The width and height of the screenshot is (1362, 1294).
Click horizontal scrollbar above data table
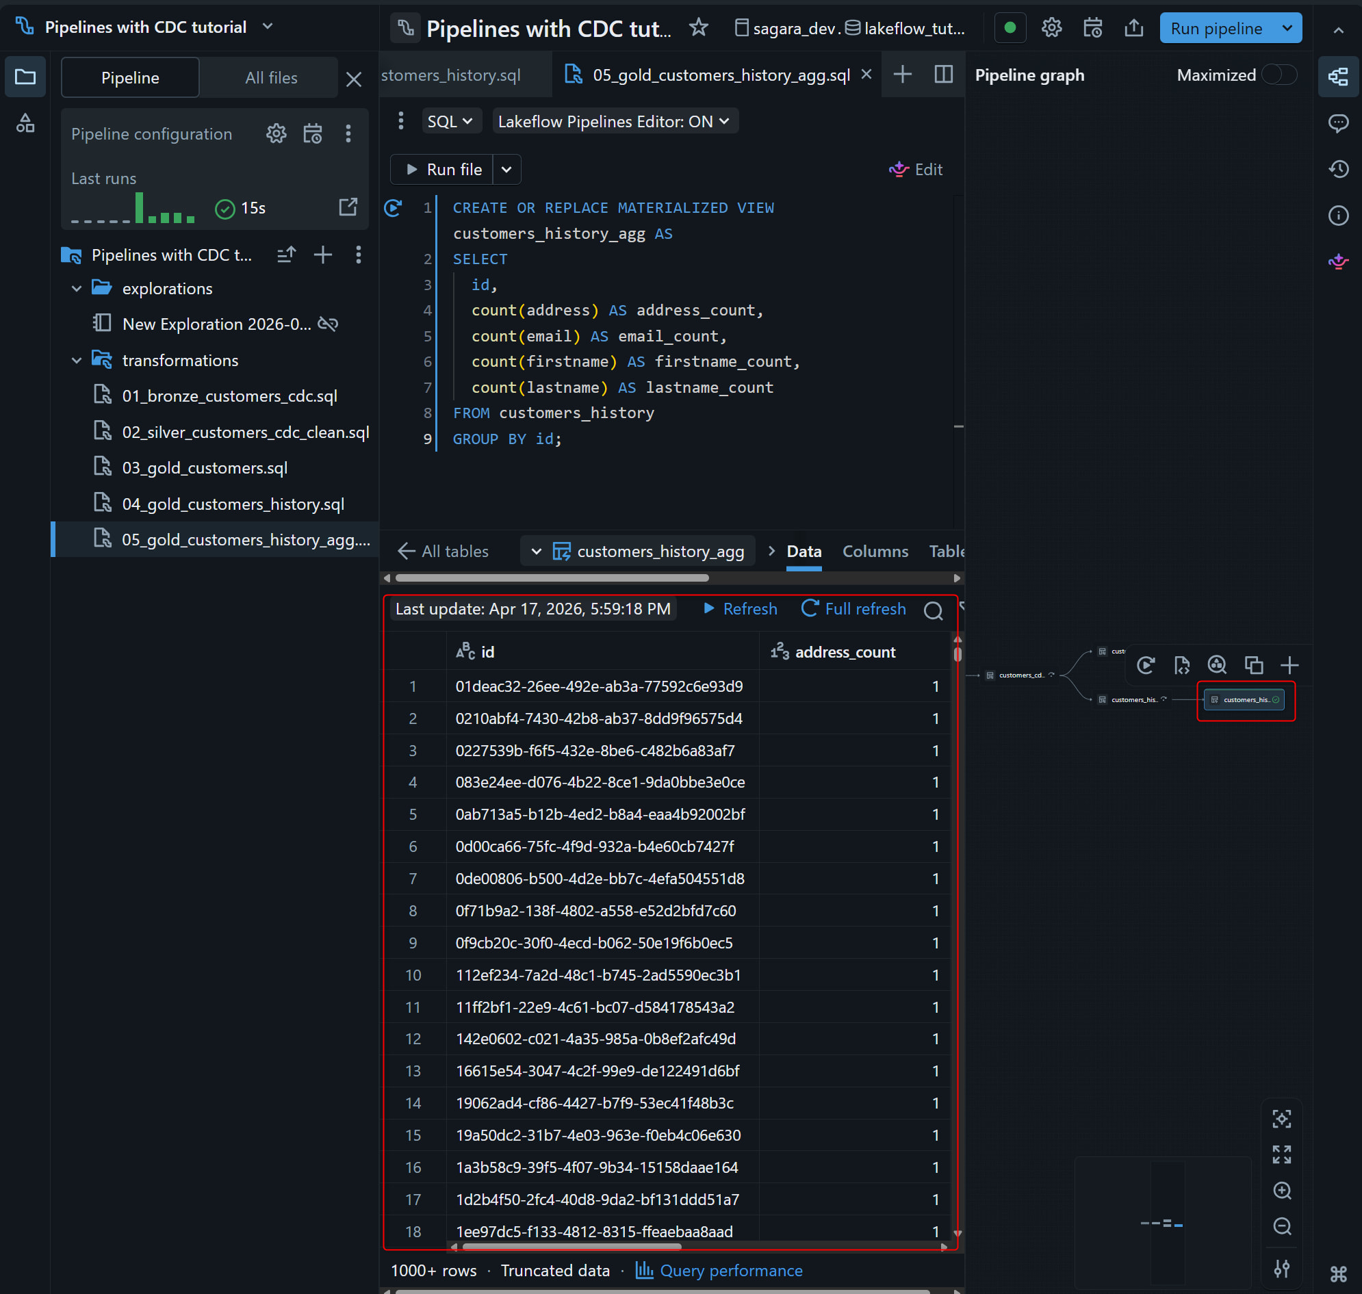click(552, 578)
